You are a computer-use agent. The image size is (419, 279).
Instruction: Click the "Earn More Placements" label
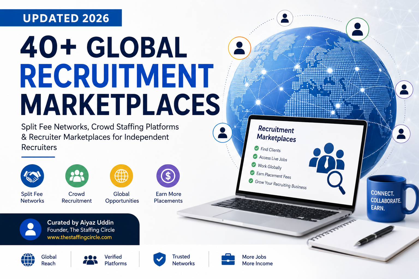point(168,197)
